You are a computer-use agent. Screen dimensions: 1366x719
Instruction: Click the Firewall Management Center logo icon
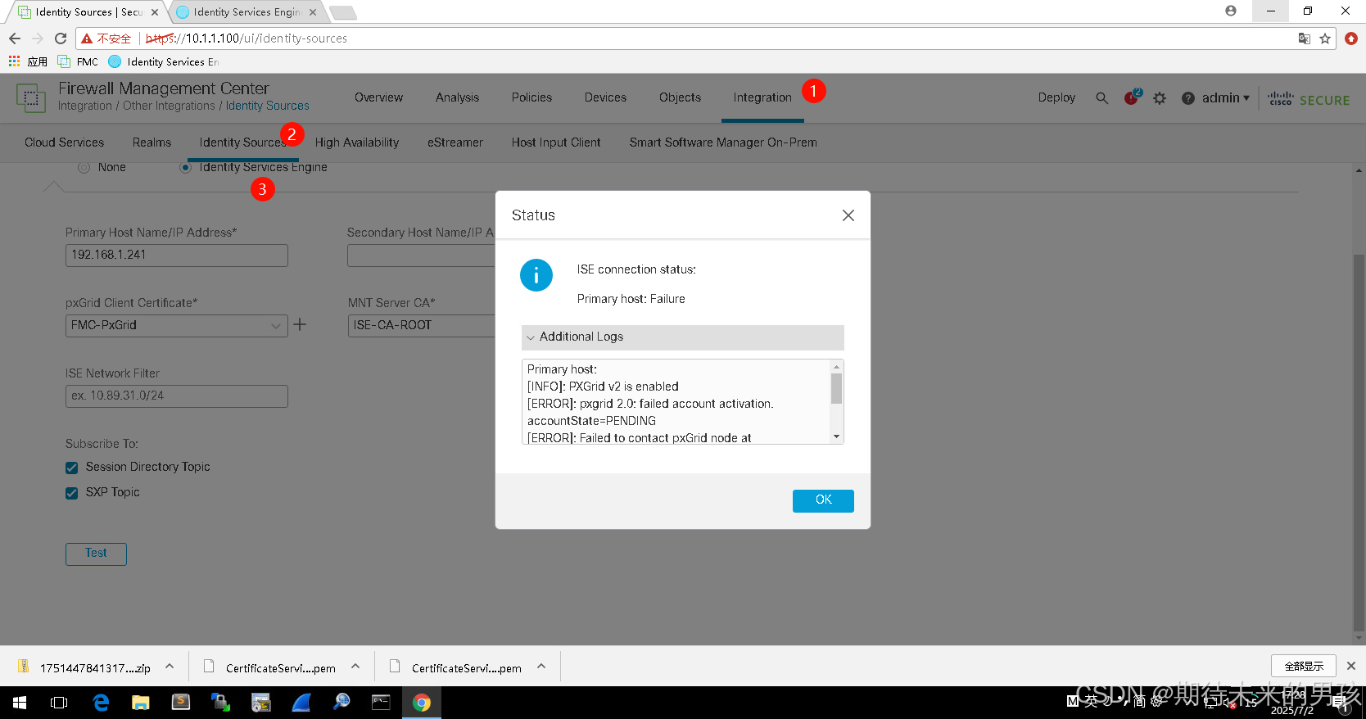pyautogui.click(x=32, y=98)
